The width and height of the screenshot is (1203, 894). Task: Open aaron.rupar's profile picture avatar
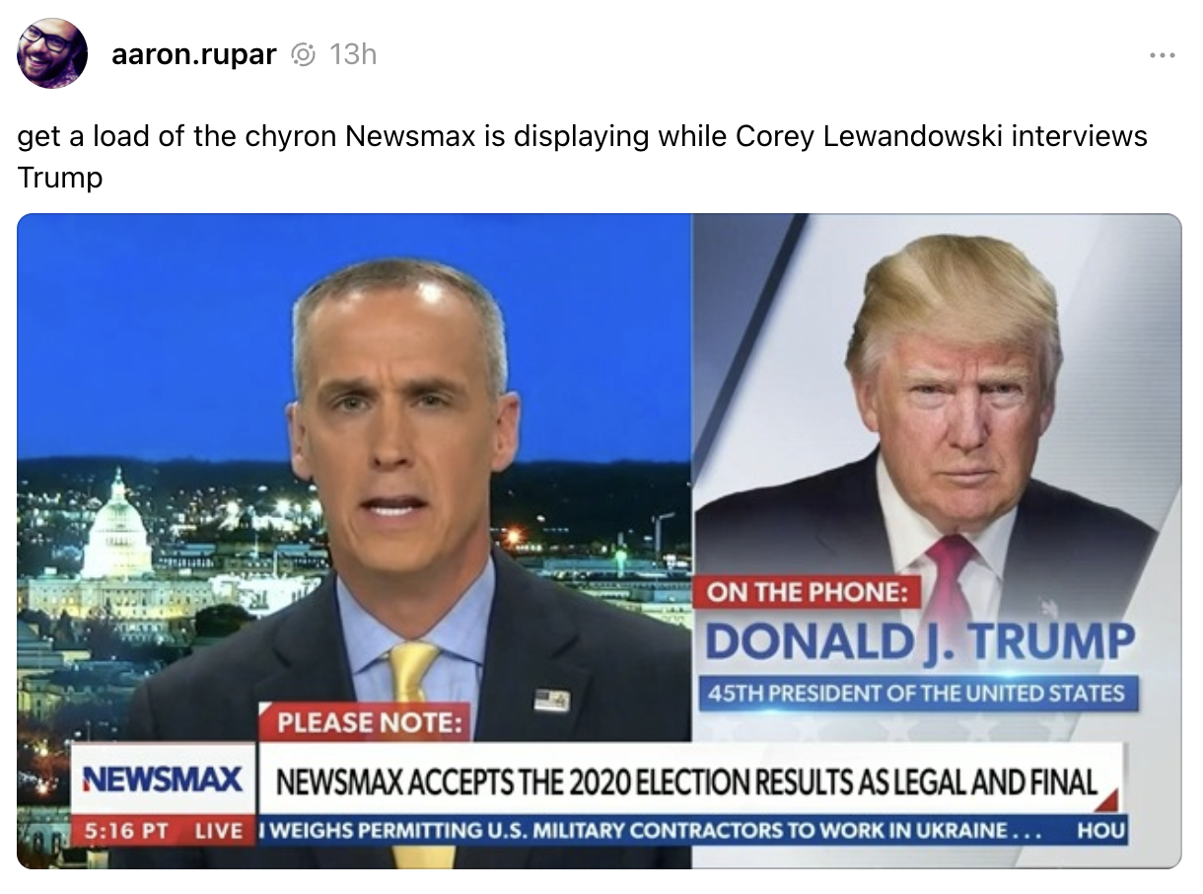52,53
